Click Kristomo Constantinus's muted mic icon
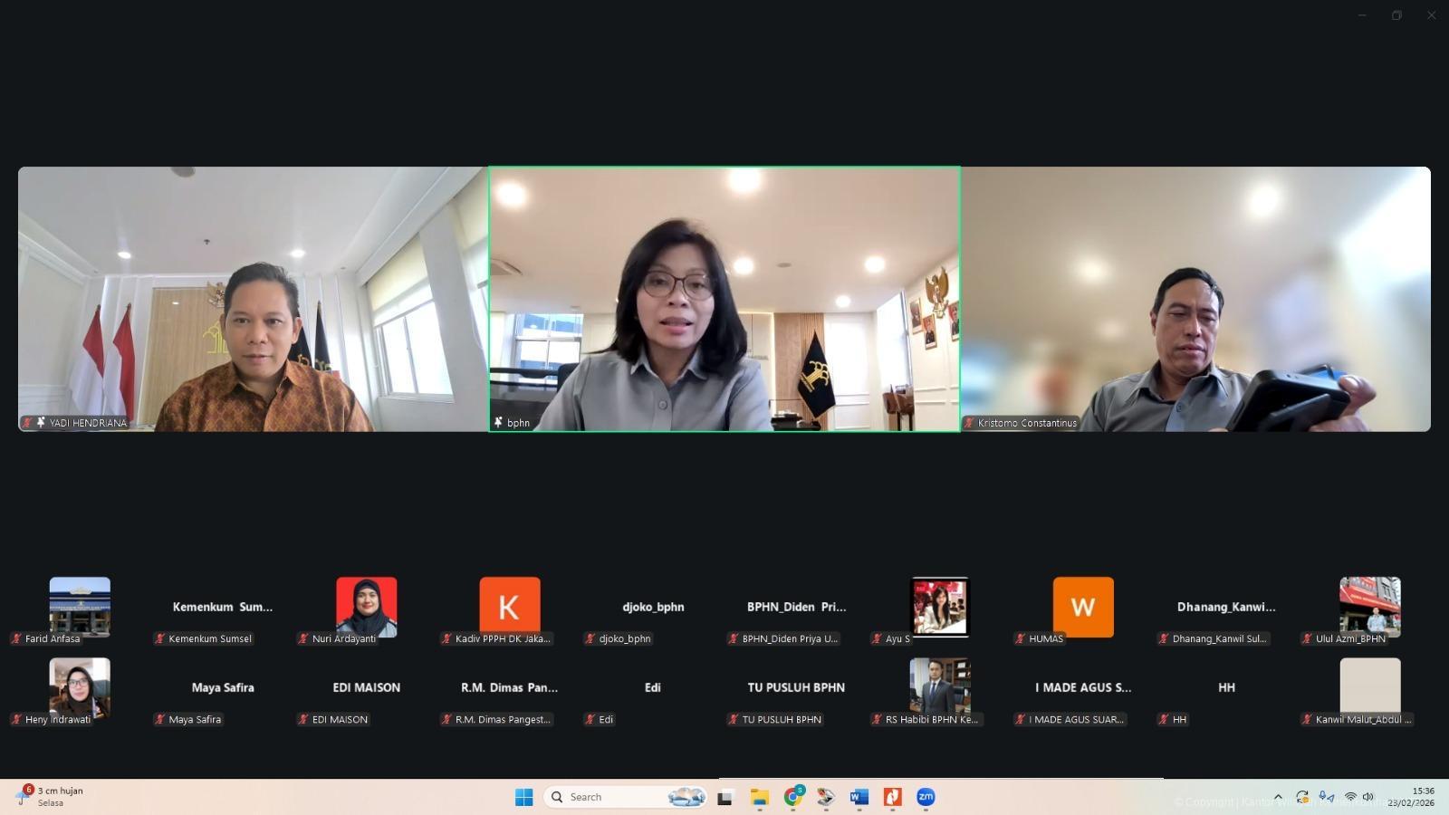This screenshot has width=1449, height=815. tap(969, 423)
